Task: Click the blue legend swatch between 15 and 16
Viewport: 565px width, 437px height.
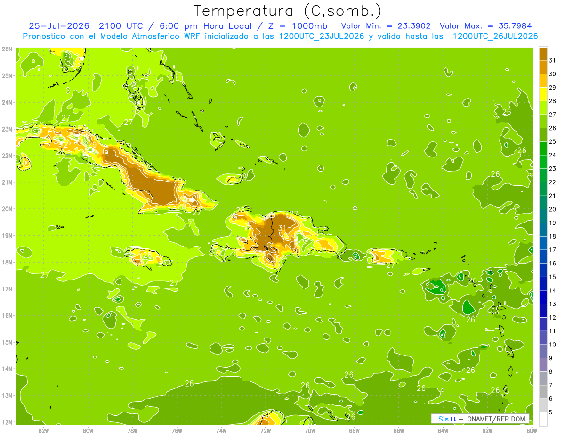Action: (543, 270)
